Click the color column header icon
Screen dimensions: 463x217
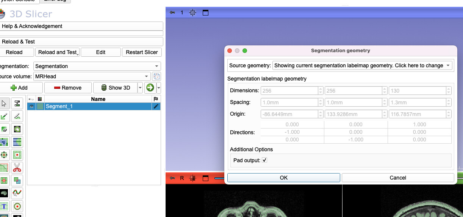[x=40, y=99]
